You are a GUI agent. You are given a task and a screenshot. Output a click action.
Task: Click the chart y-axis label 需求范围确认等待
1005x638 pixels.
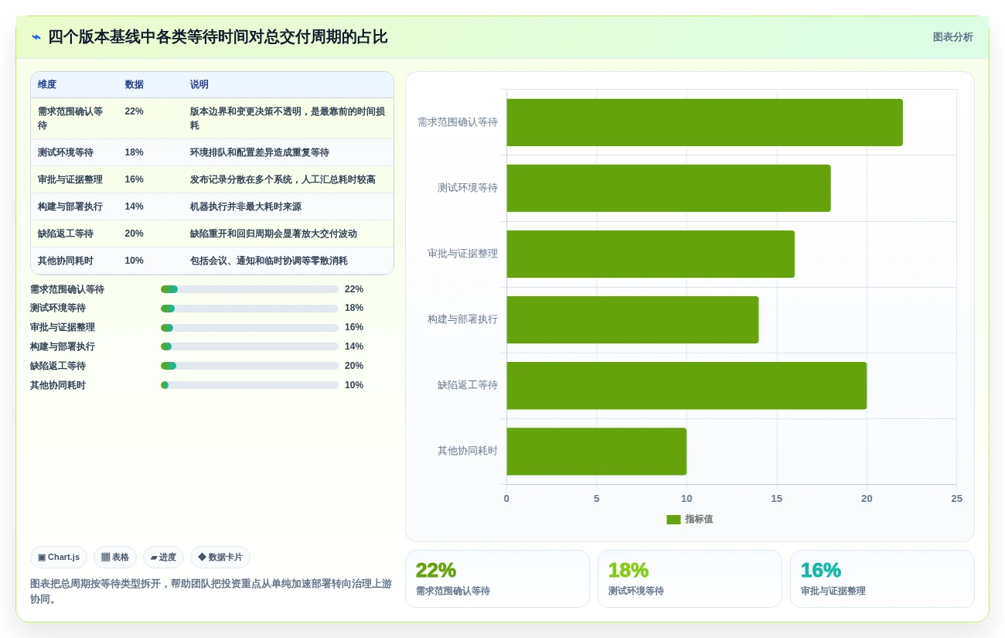(x=458, y=122)
